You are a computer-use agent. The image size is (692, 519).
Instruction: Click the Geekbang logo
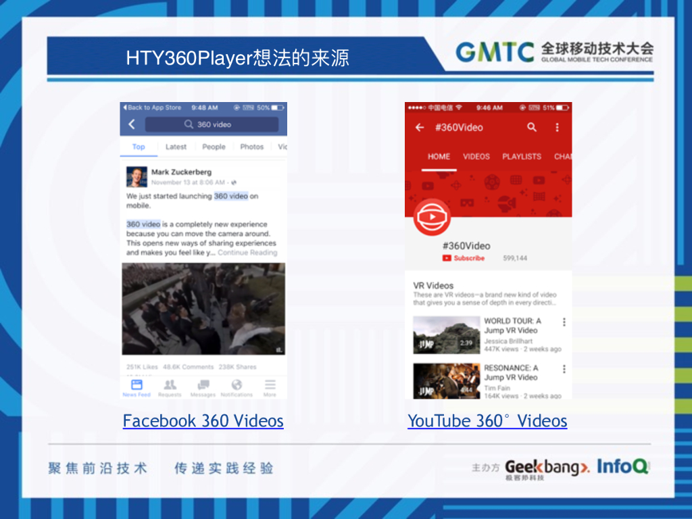click(x=547, y=469)
